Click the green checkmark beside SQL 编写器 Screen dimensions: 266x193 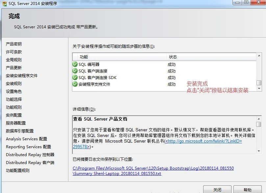coord(75,65)
